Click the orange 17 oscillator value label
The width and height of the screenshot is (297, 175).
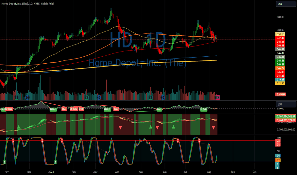point(278,160)
